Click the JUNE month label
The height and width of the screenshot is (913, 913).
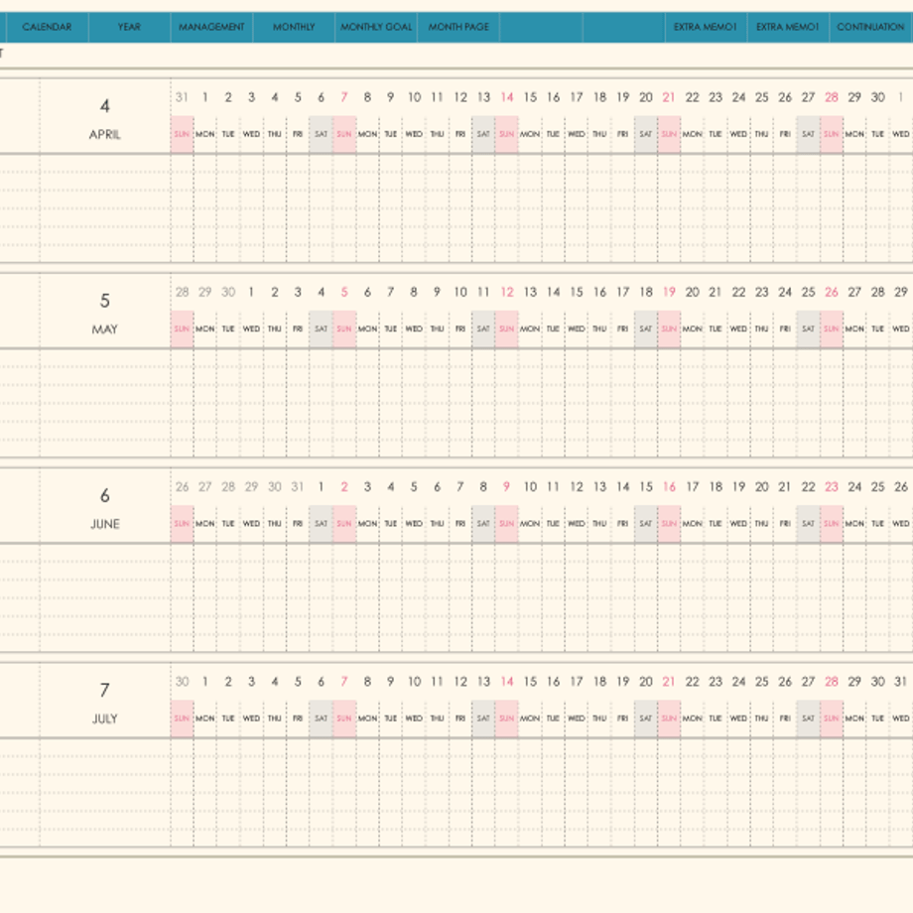click(x=105, y=524)
